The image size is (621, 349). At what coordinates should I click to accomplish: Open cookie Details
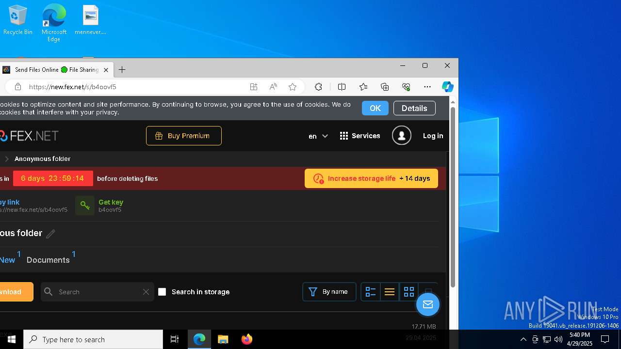click(414, 108)
